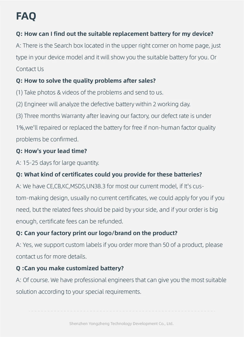The image size is (244, 337).
Task: Open the Contact Us link
Action: 30,69
